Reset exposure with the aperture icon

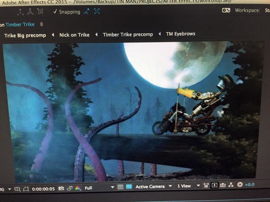click(x=240, y=185)
